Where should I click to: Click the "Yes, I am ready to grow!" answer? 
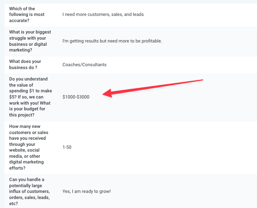click(87, 191)
